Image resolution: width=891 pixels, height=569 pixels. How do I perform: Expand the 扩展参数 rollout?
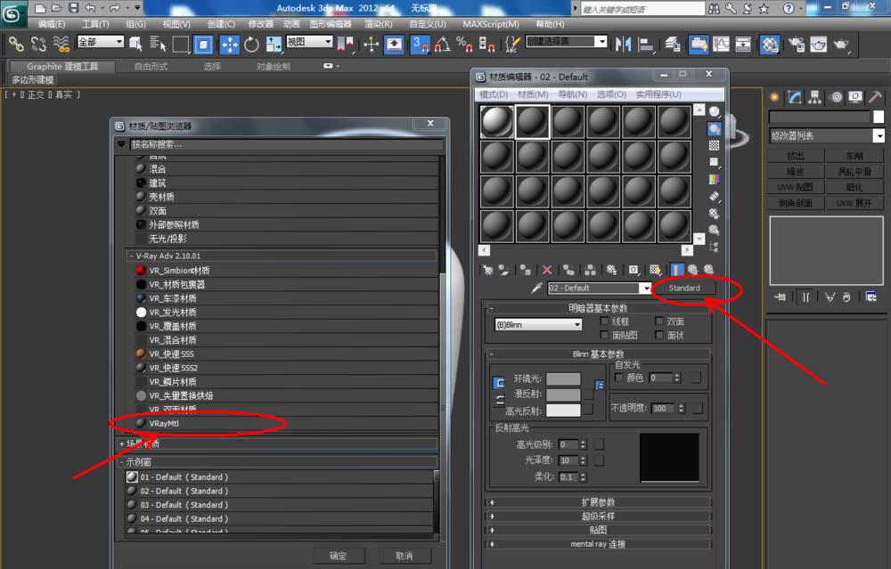point(598,502)
